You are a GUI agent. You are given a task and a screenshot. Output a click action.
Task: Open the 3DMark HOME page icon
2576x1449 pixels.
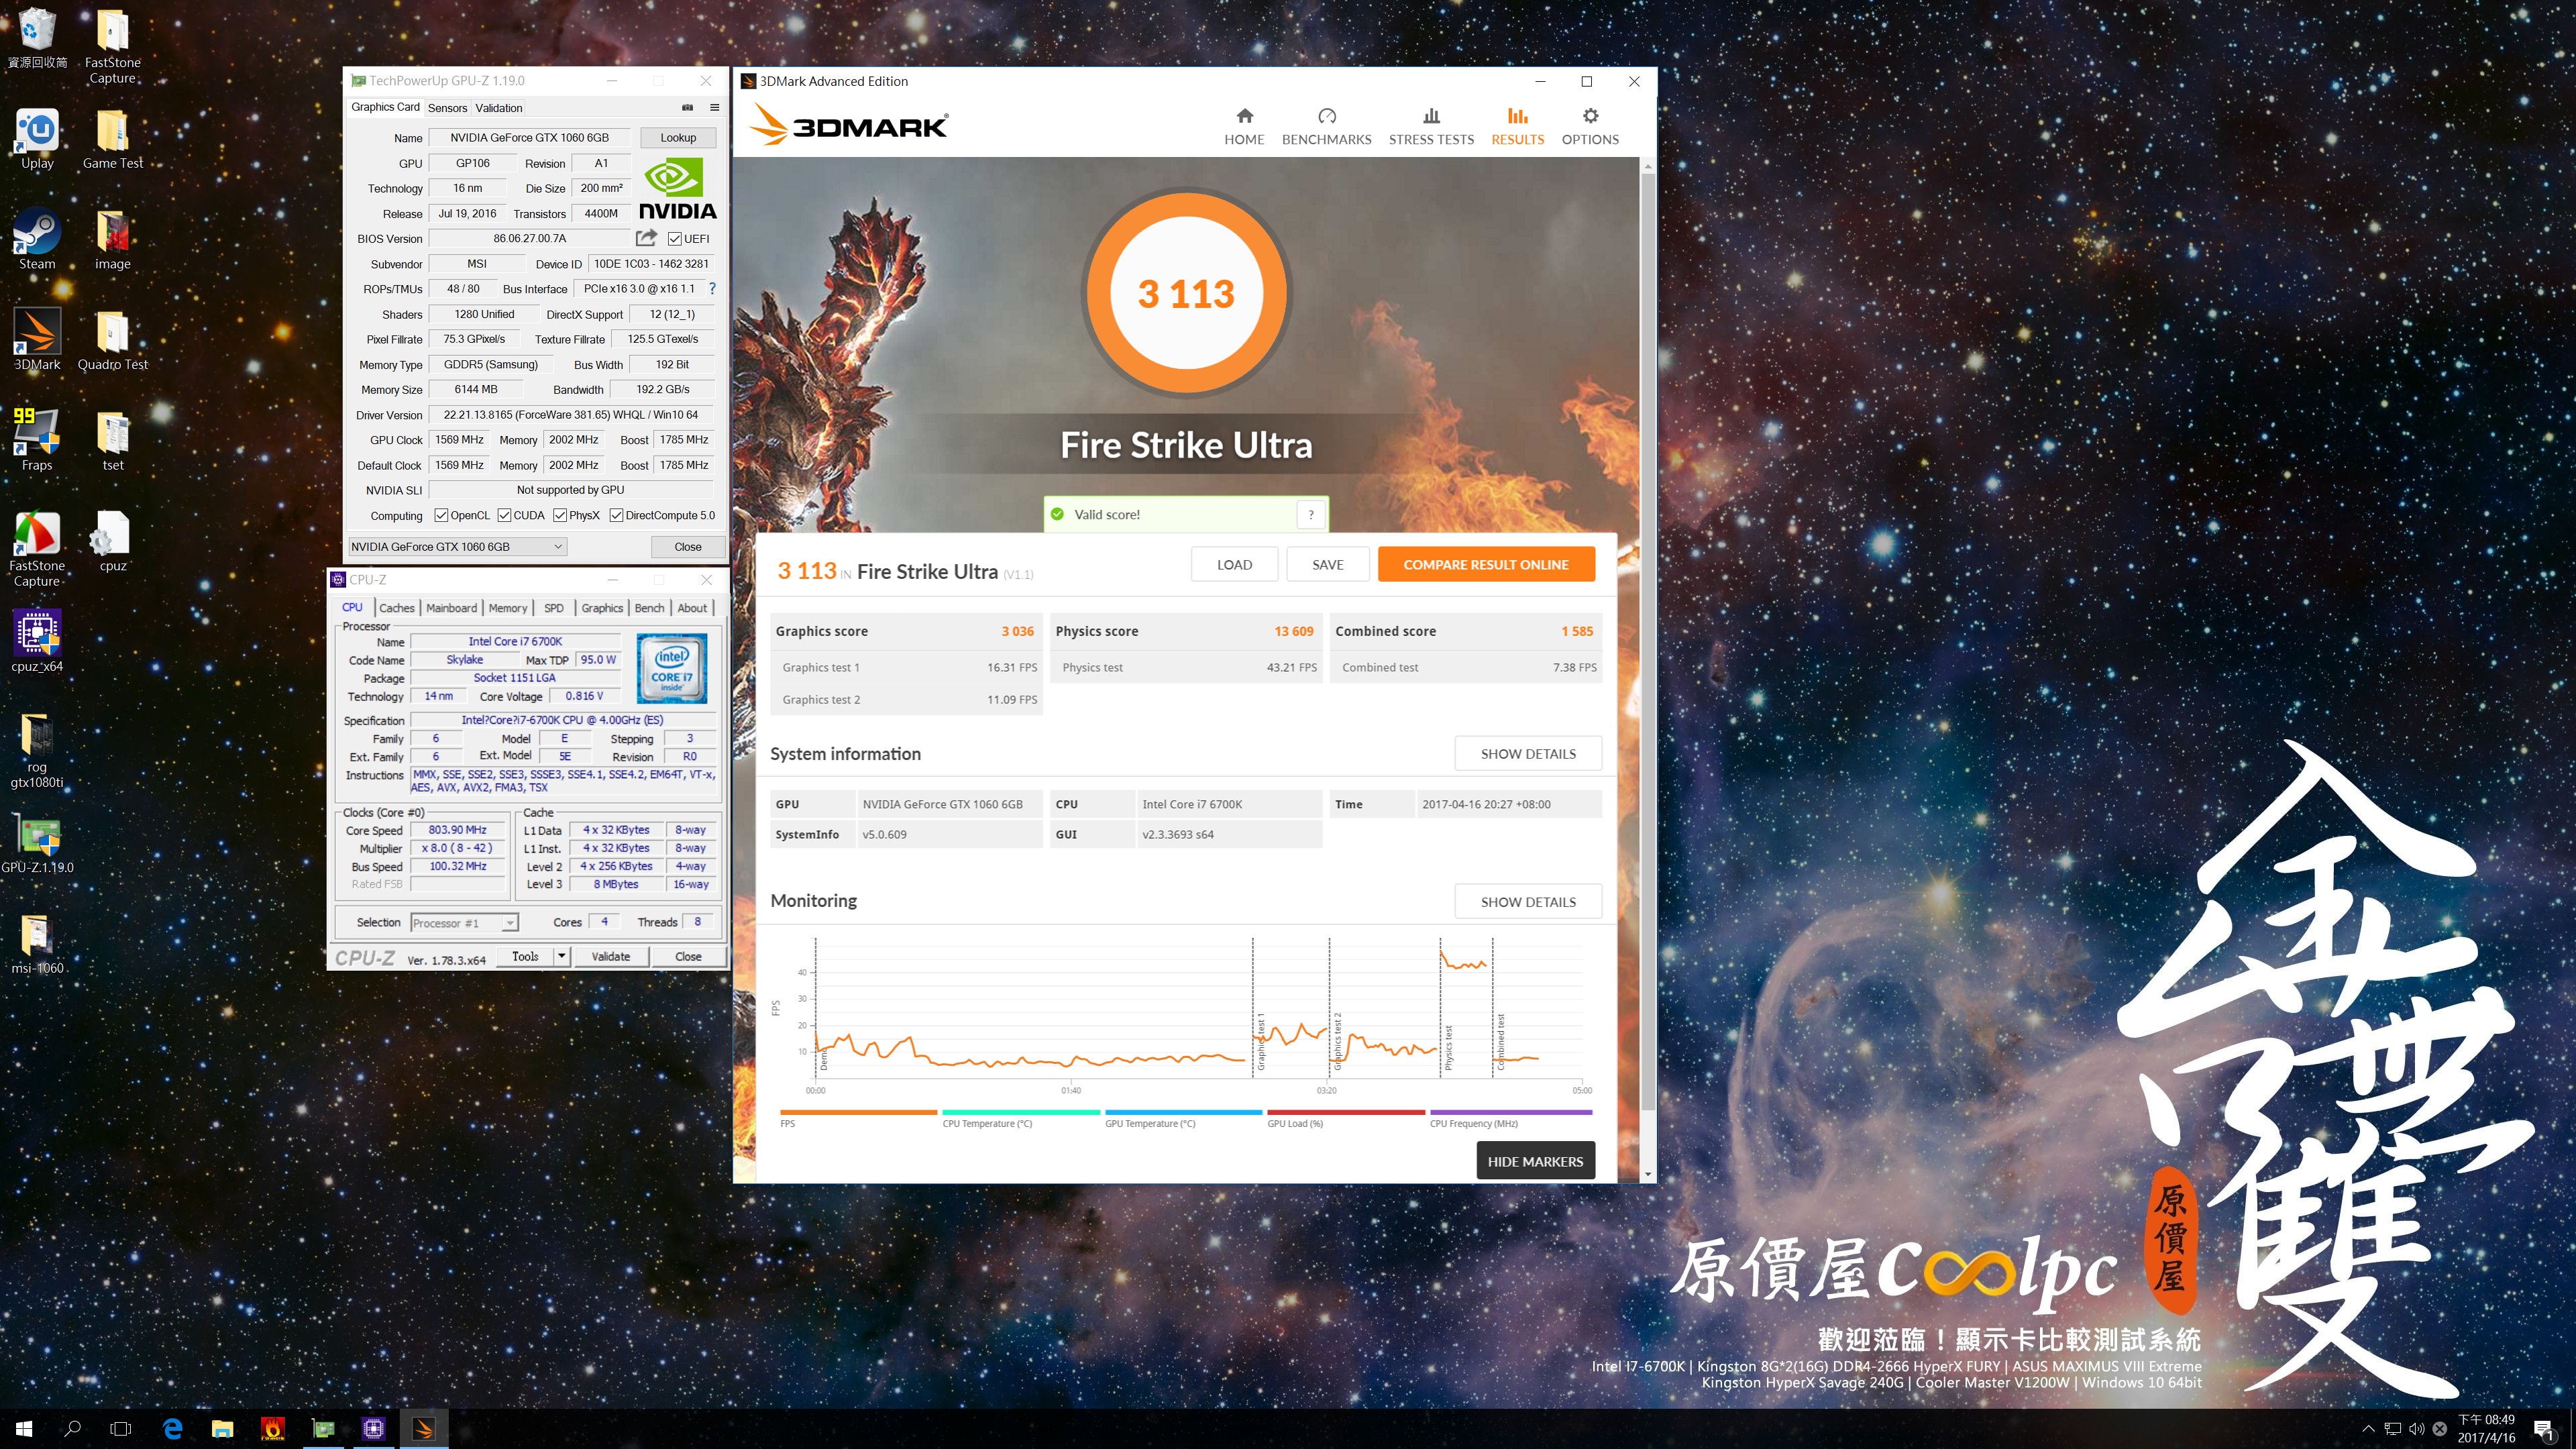tap(1244, 116)
